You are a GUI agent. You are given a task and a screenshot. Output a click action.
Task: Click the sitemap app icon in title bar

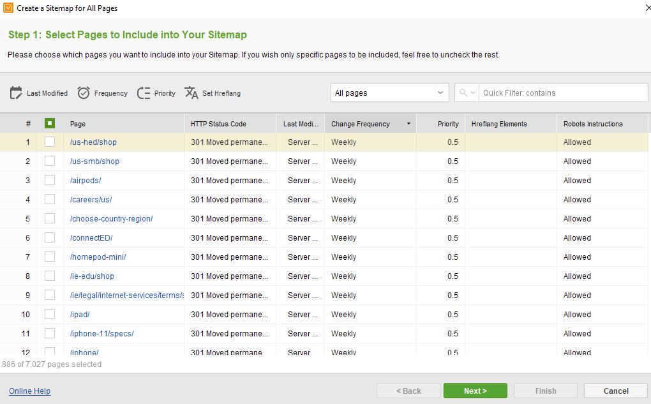[x=8, y=8]
